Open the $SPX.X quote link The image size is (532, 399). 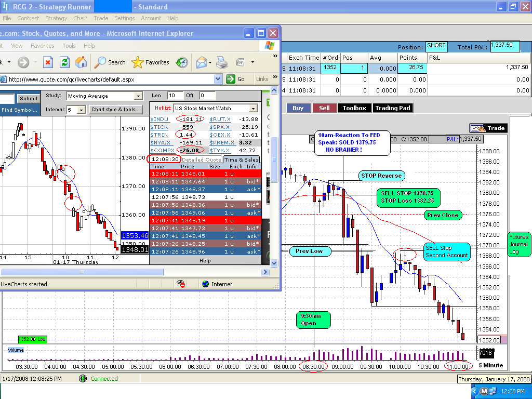click(x=220, y=127)
